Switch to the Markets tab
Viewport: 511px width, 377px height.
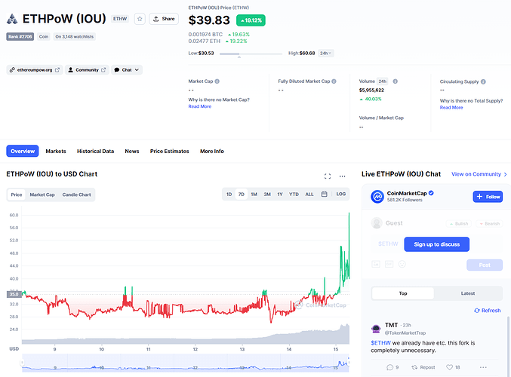56,151
